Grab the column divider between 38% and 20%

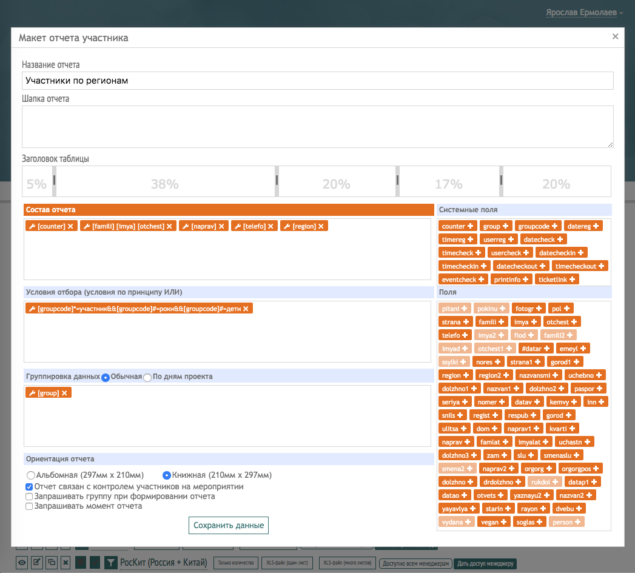(x=277, y=181)
